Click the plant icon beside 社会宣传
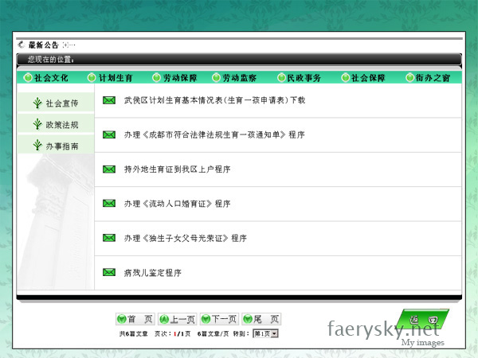The height and width of the screenshot is (358, 478). (37, 103)
